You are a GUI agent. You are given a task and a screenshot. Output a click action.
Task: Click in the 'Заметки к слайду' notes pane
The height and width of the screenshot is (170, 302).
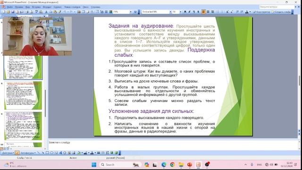tap(173, 145)
